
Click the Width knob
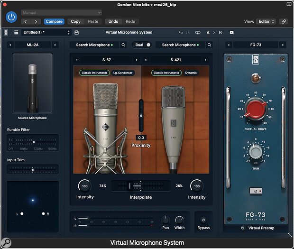(x=179, y=220)
